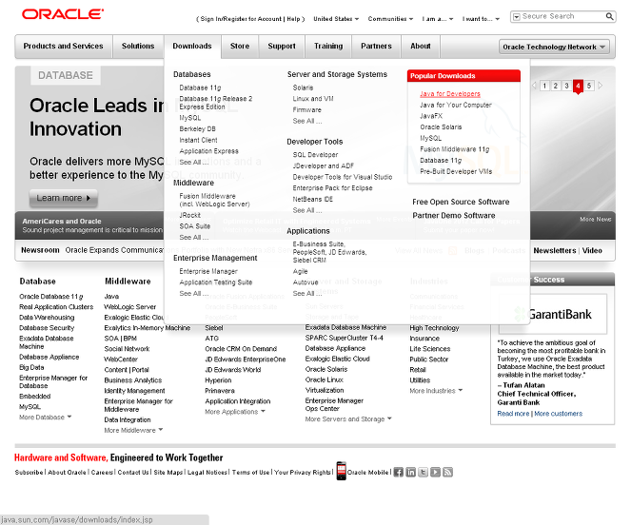Open the Twitter social icon
Screen dimensions: 631x525
[423, 473]
